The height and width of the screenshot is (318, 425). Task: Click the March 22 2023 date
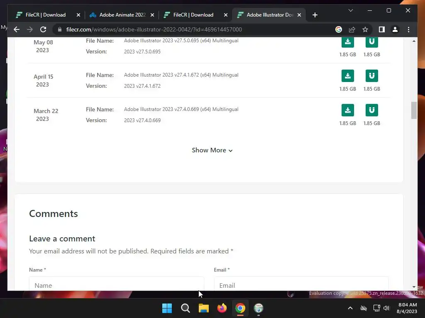pyautogui.click(x=46, y=115)
